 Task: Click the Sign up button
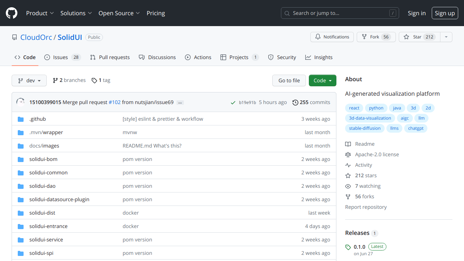[x=445, y=13]
